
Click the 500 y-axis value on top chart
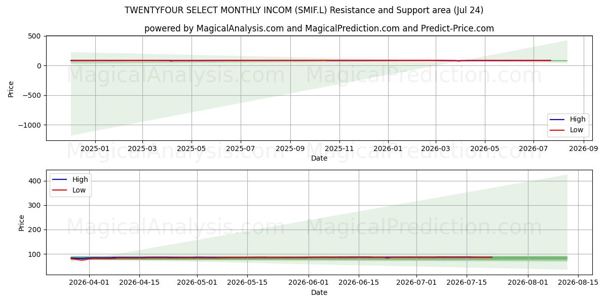[x=35, y=36]
